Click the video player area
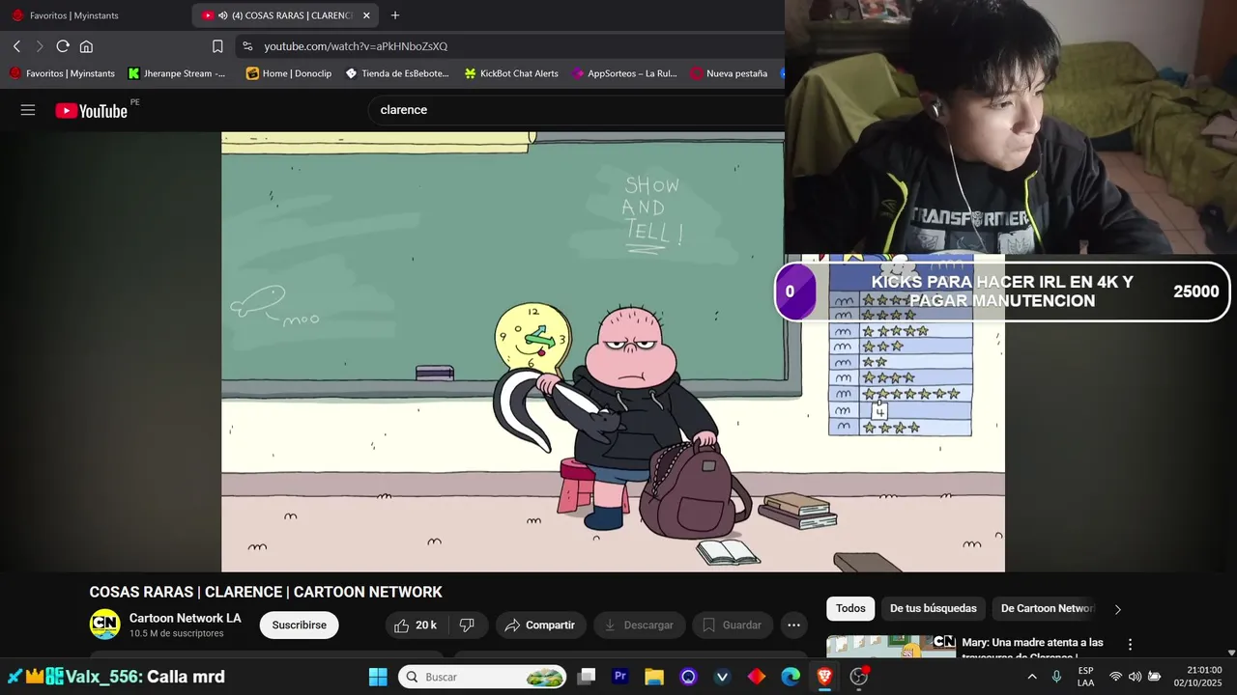Image resolution: width=1237 pixels, height=695 pixels. 613,351
